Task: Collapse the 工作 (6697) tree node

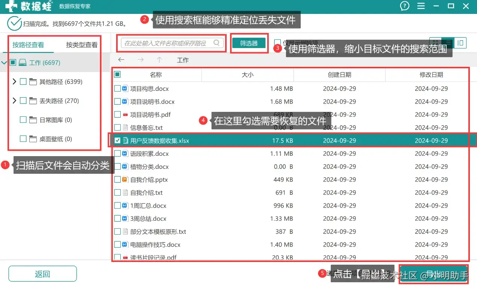Action: (4, 62)
